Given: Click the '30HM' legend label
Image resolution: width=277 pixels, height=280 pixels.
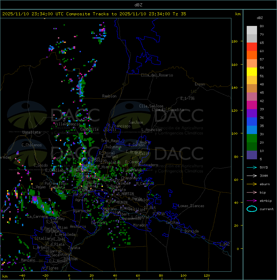Looking at the screenshot, I should coord(264,176).
